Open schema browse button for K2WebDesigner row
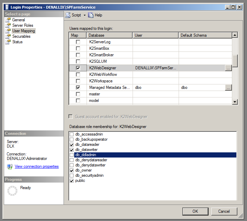The image size is (247, 221). point(228,68)
